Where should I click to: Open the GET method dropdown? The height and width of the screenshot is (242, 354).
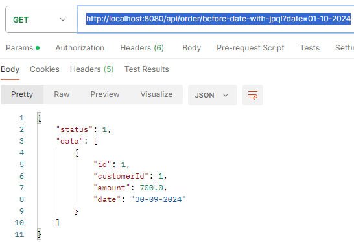41,19
